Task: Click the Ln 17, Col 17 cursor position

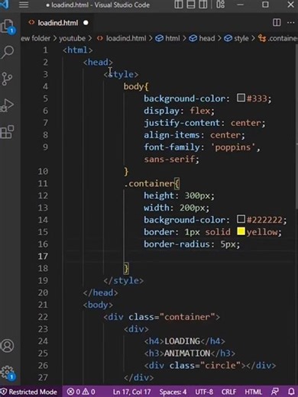Action: (132, 392)
